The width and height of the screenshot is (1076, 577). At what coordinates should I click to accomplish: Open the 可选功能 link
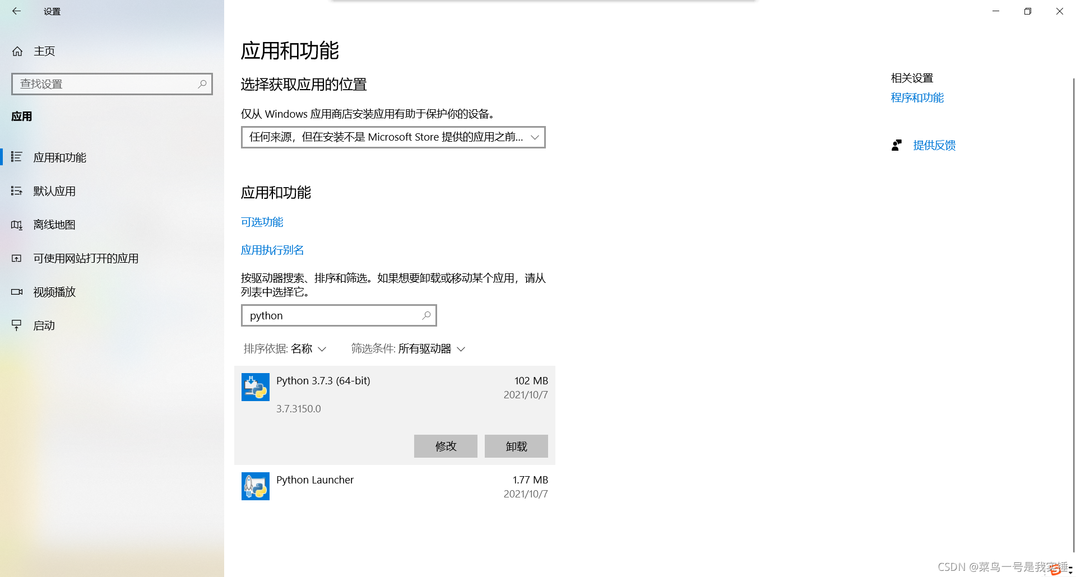click(x=262, y=222)
